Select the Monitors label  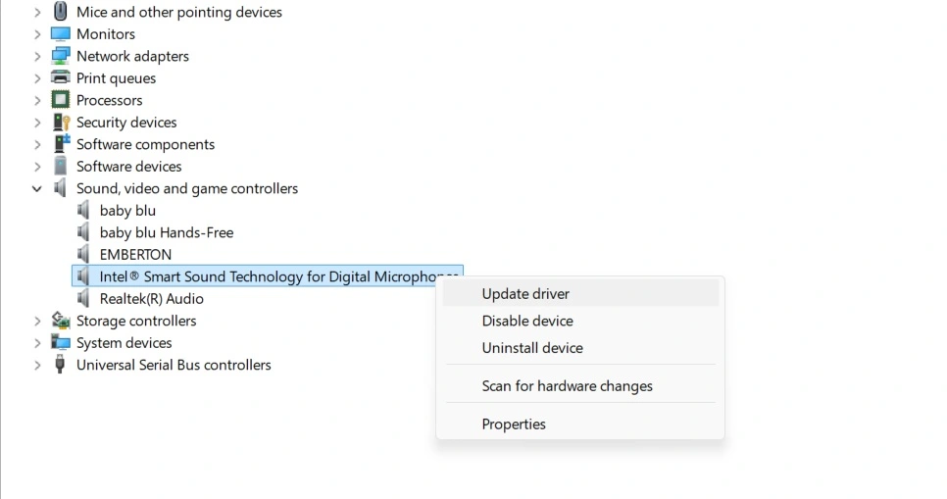[105, 34]
